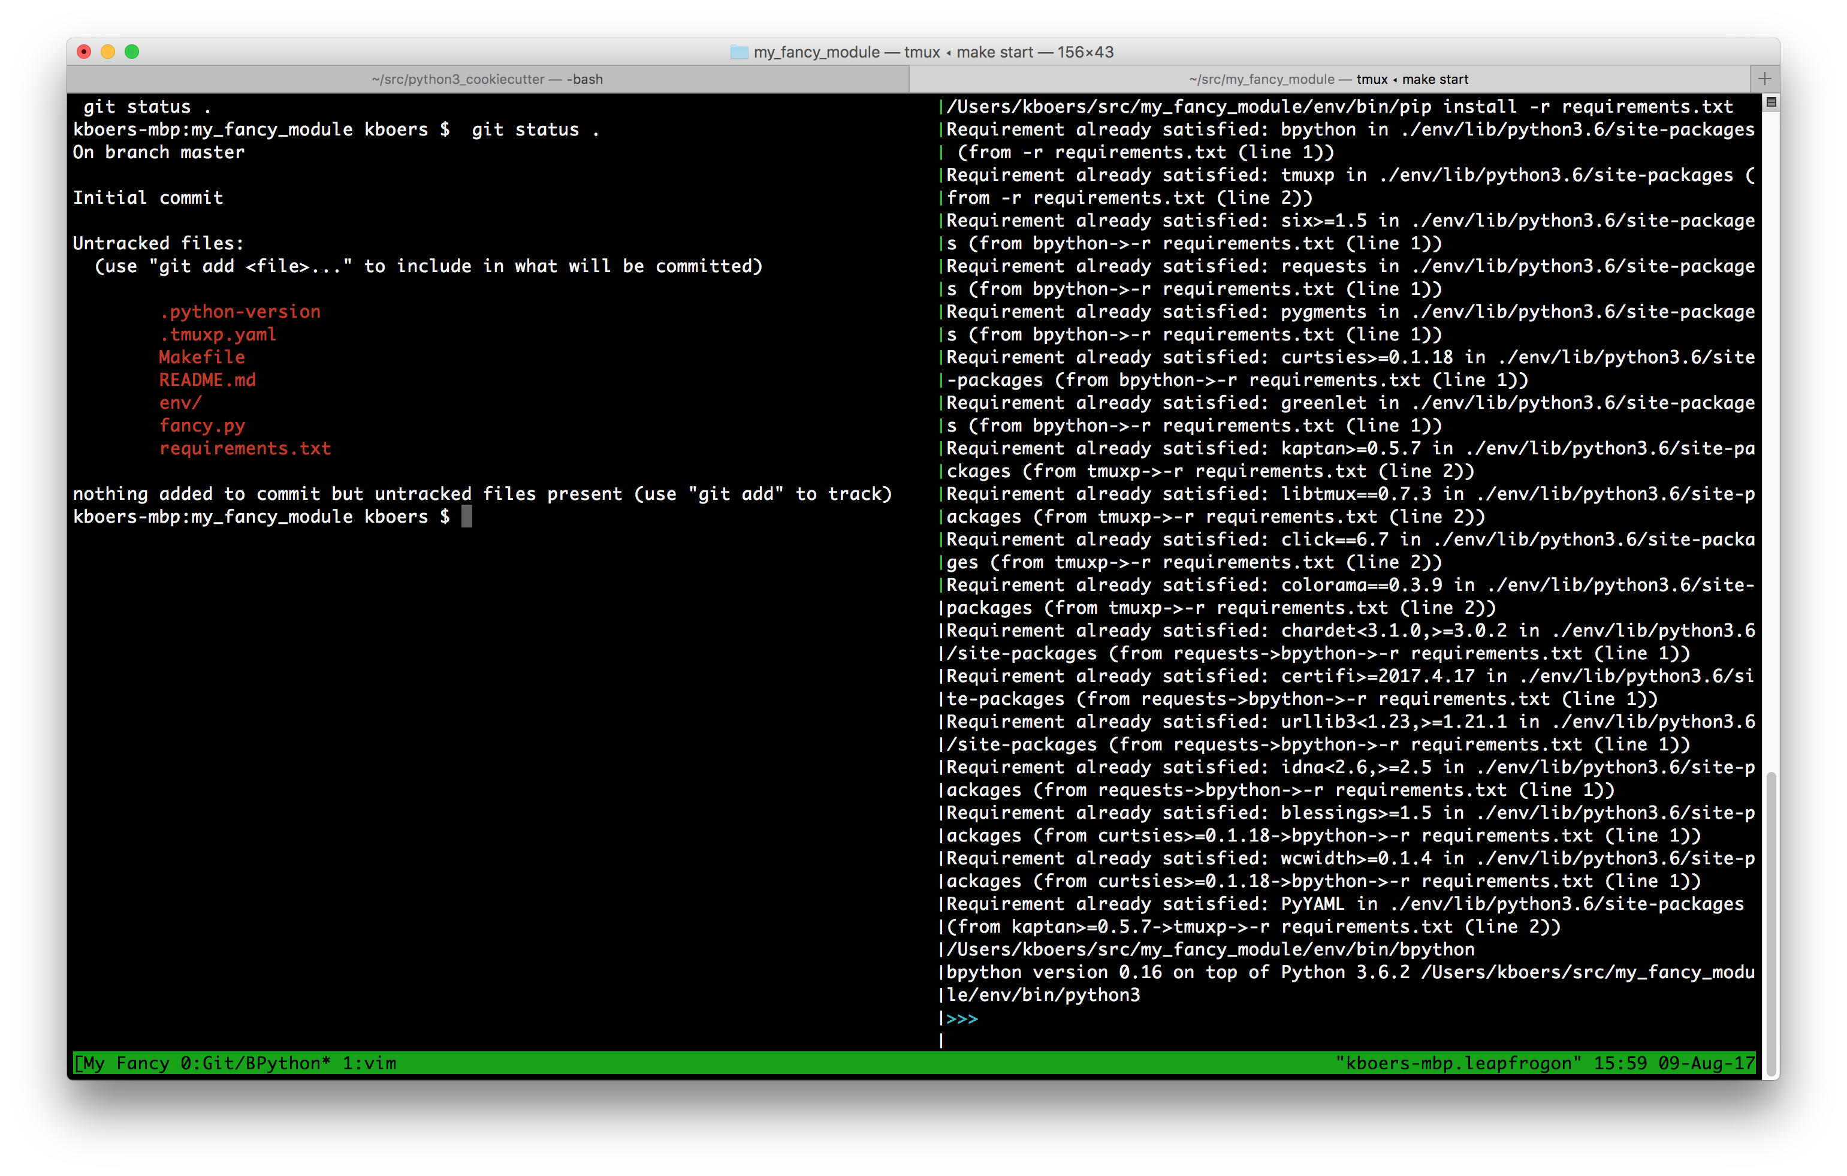Viewport: 1847px width, 1176px height.
Task: Click 0:Git/BPython window in tmux status bar
Action: pyautogui.click(x=255, y=1063)
